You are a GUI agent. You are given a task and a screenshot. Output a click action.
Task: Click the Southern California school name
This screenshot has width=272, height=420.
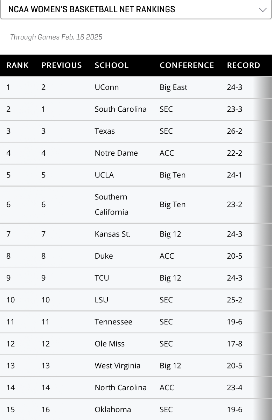(112, 204)
